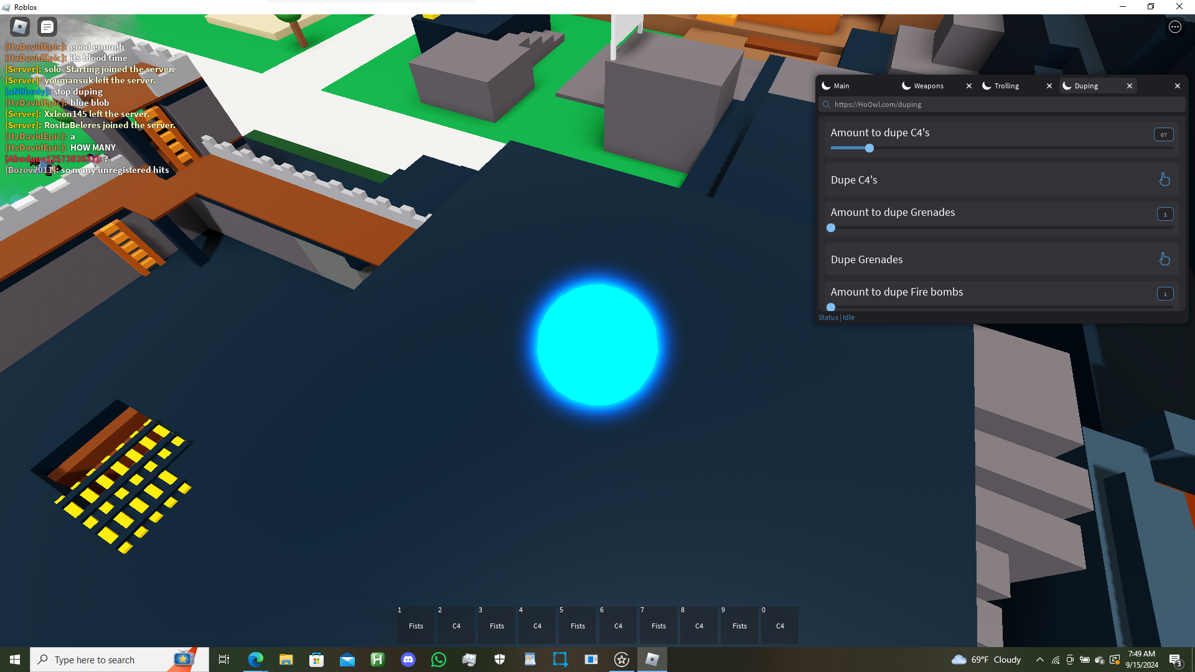Open Discord from the taskbar
The width and height of the screenshot is (1195, 672).
408,660
